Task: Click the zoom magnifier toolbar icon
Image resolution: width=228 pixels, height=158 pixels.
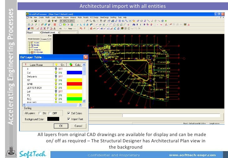Action: (x=91, y=20)
